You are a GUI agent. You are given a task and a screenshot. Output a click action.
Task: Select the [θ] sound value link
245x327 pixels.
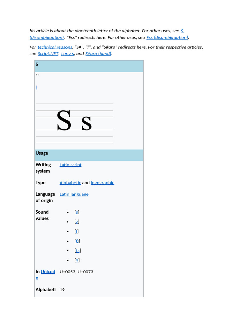77,241
